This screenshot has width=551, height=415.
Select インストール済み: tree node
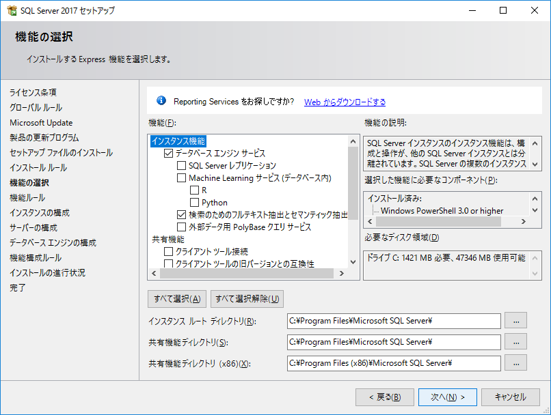click(x=394, y=199)
